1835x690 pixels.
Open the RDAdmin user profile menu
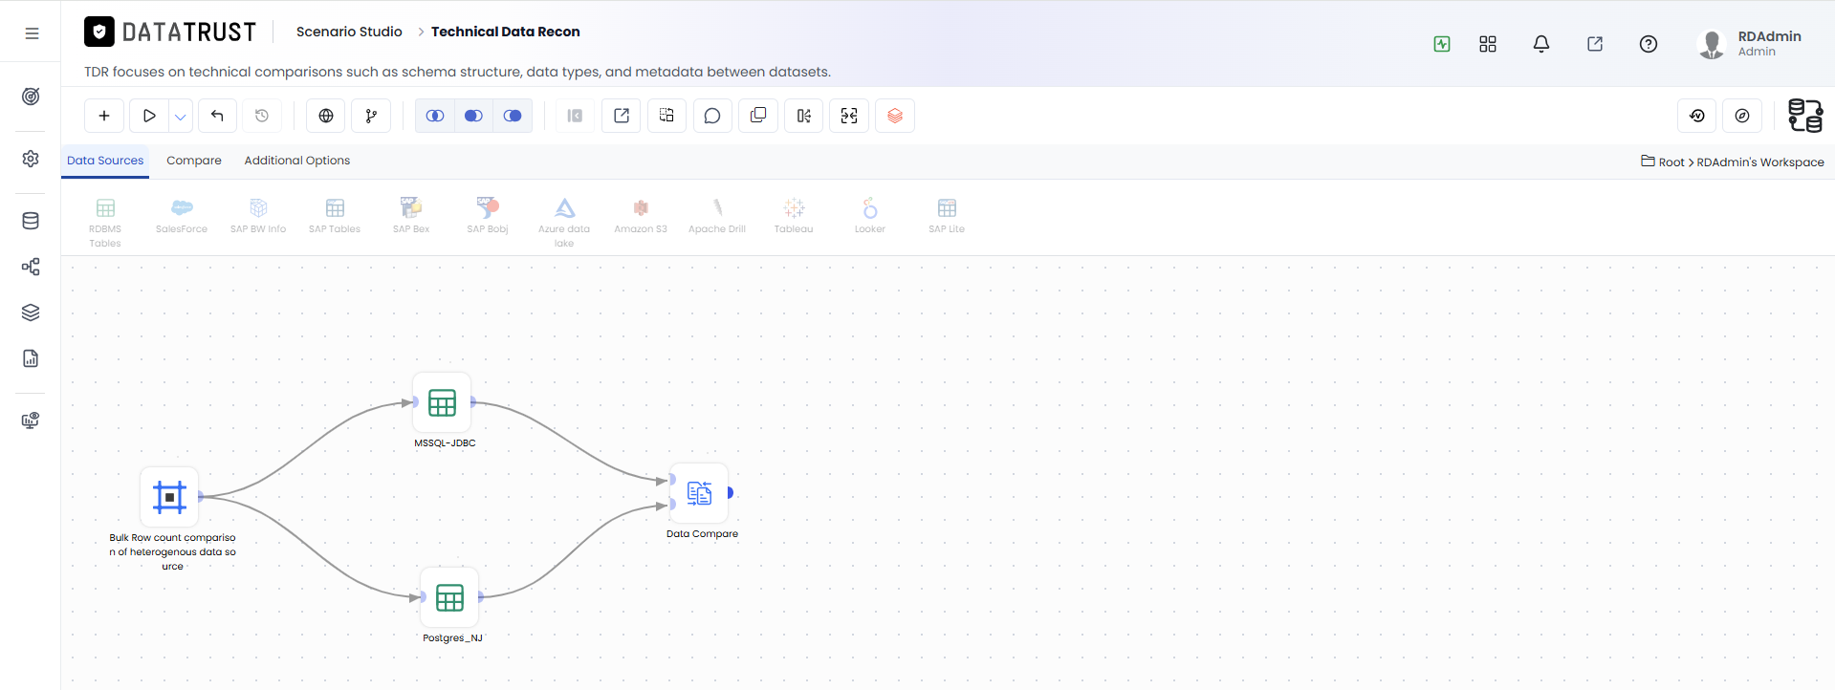tap(1749, 43)
